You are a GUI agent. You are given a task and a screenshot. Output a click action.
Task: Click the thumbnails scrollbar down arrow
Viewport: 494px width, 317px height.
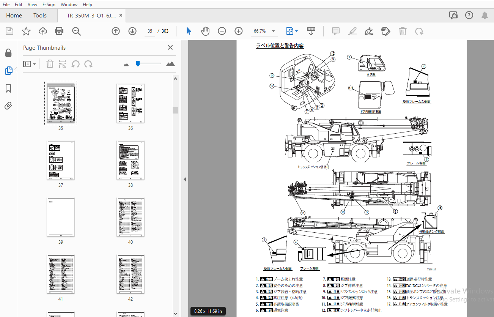(x=175, y=314)
